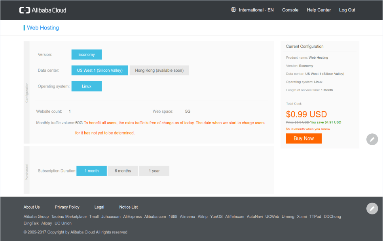The height and width of the screenshot is (241, 383).
Task: Click the vertical Purchased section label
Action: pos(27,172)
